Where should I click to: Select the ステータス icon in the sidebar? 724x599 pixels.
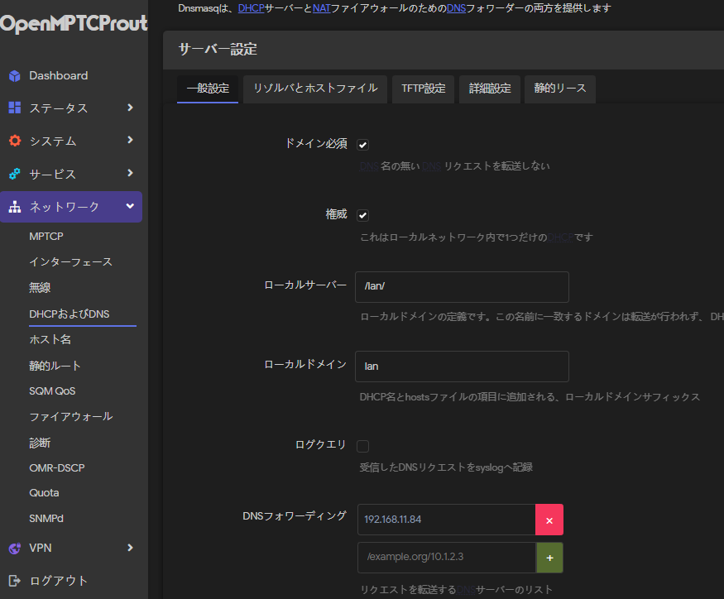pyautogui.click(x=17, y=108)
